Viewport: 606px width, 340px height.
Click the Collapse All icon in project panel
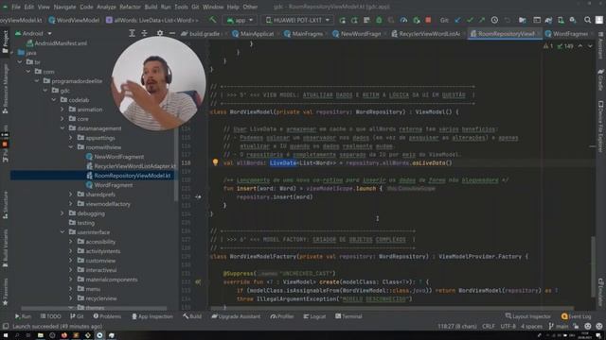click(144, 34)
